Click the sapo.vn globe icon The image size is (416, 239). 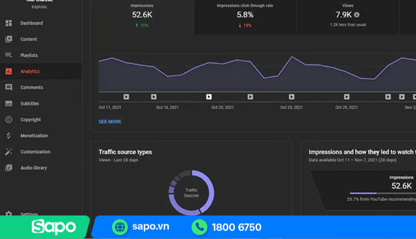coord(120,227)
